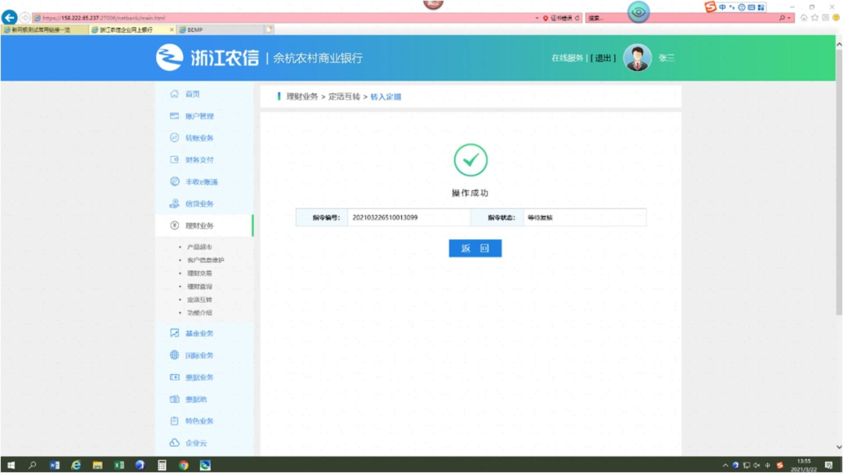Open taskbar search magnifier

[32, 465]
